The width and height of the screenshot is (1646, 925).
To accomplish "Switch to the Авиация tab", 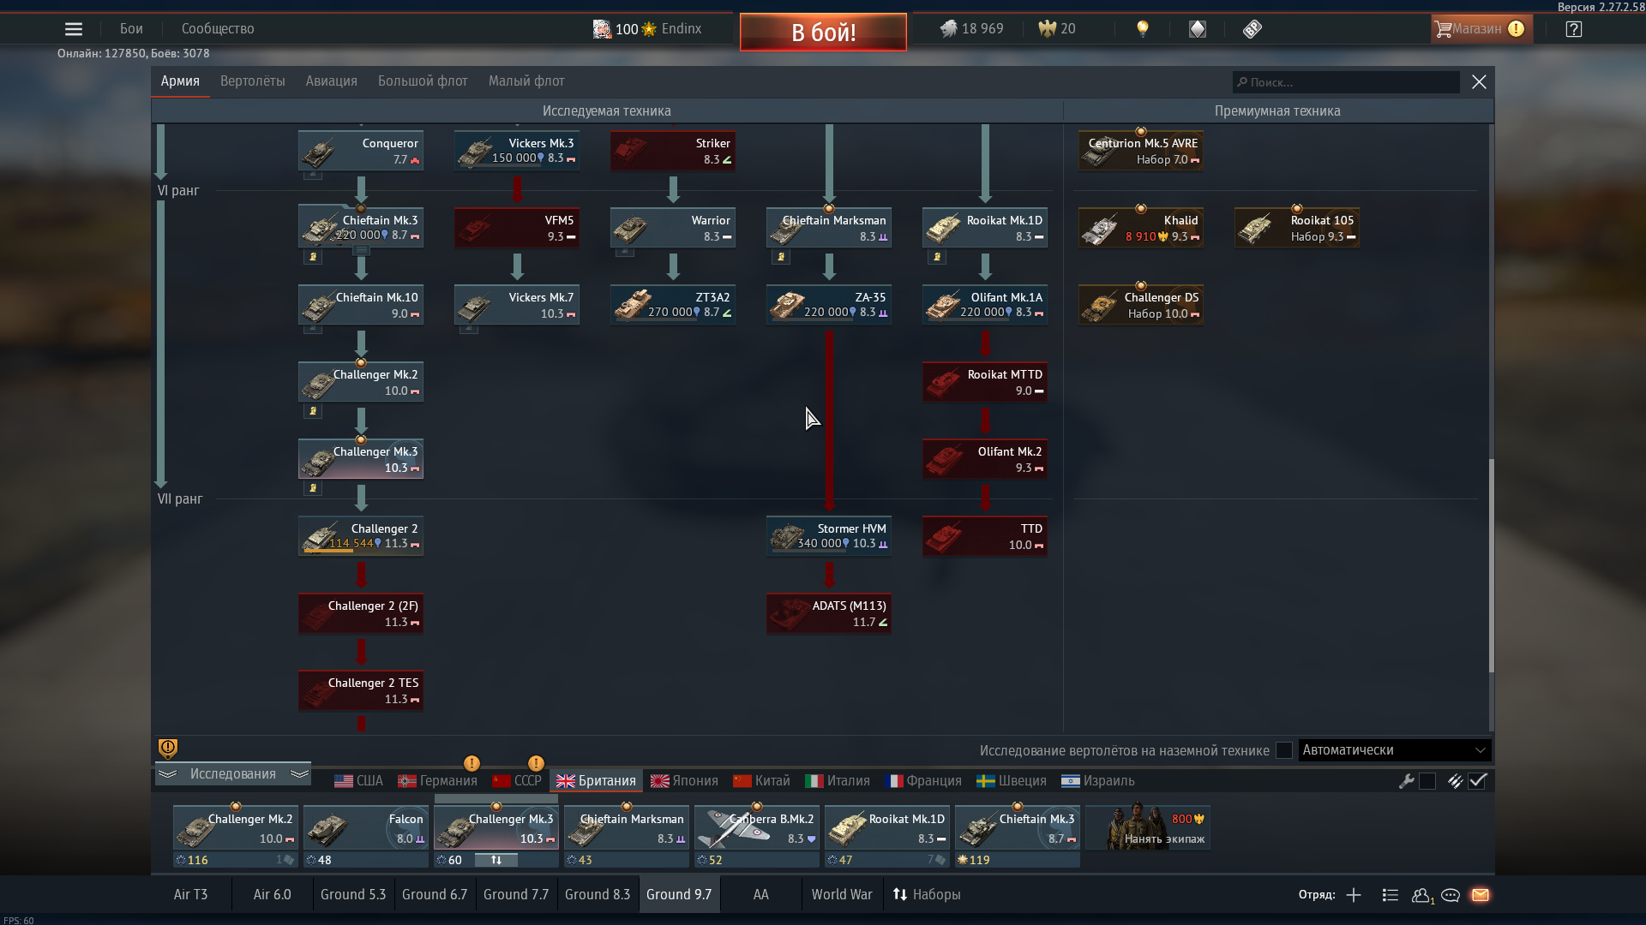I will tap(332, 81).
